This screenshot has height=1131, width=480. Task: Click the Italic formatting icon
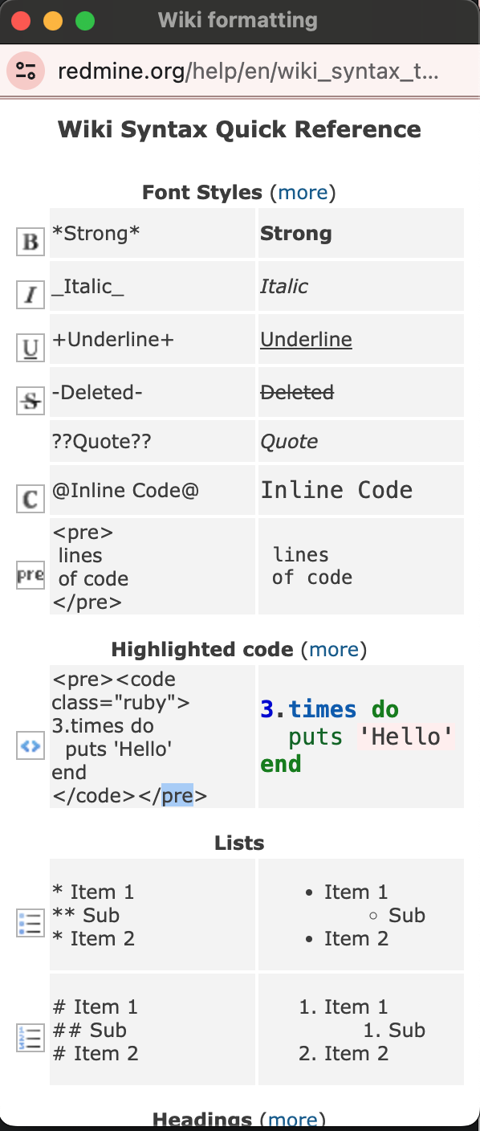pyautogui.click(x=31, y=295)
